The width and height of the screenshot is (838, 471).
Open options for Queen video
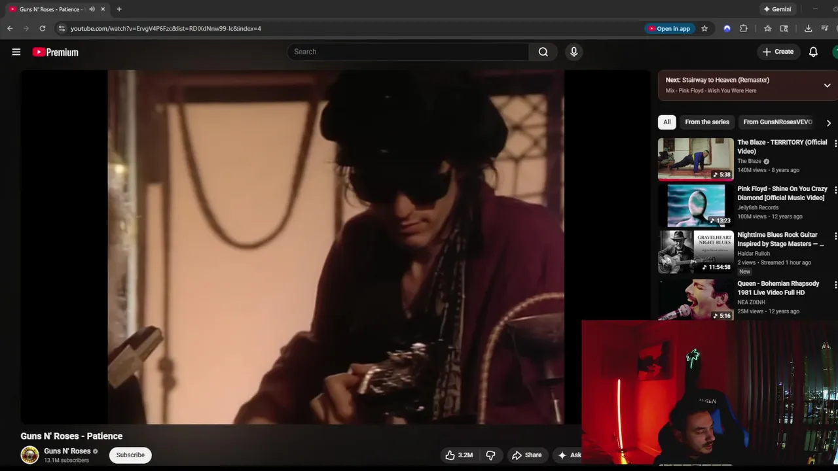[x=835, y=285]
